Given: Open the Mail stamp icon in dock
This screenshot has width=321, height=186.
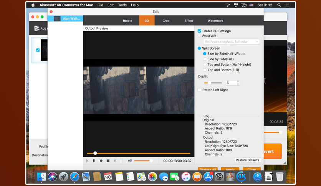Looking at the screenshot, I should 86,176.
